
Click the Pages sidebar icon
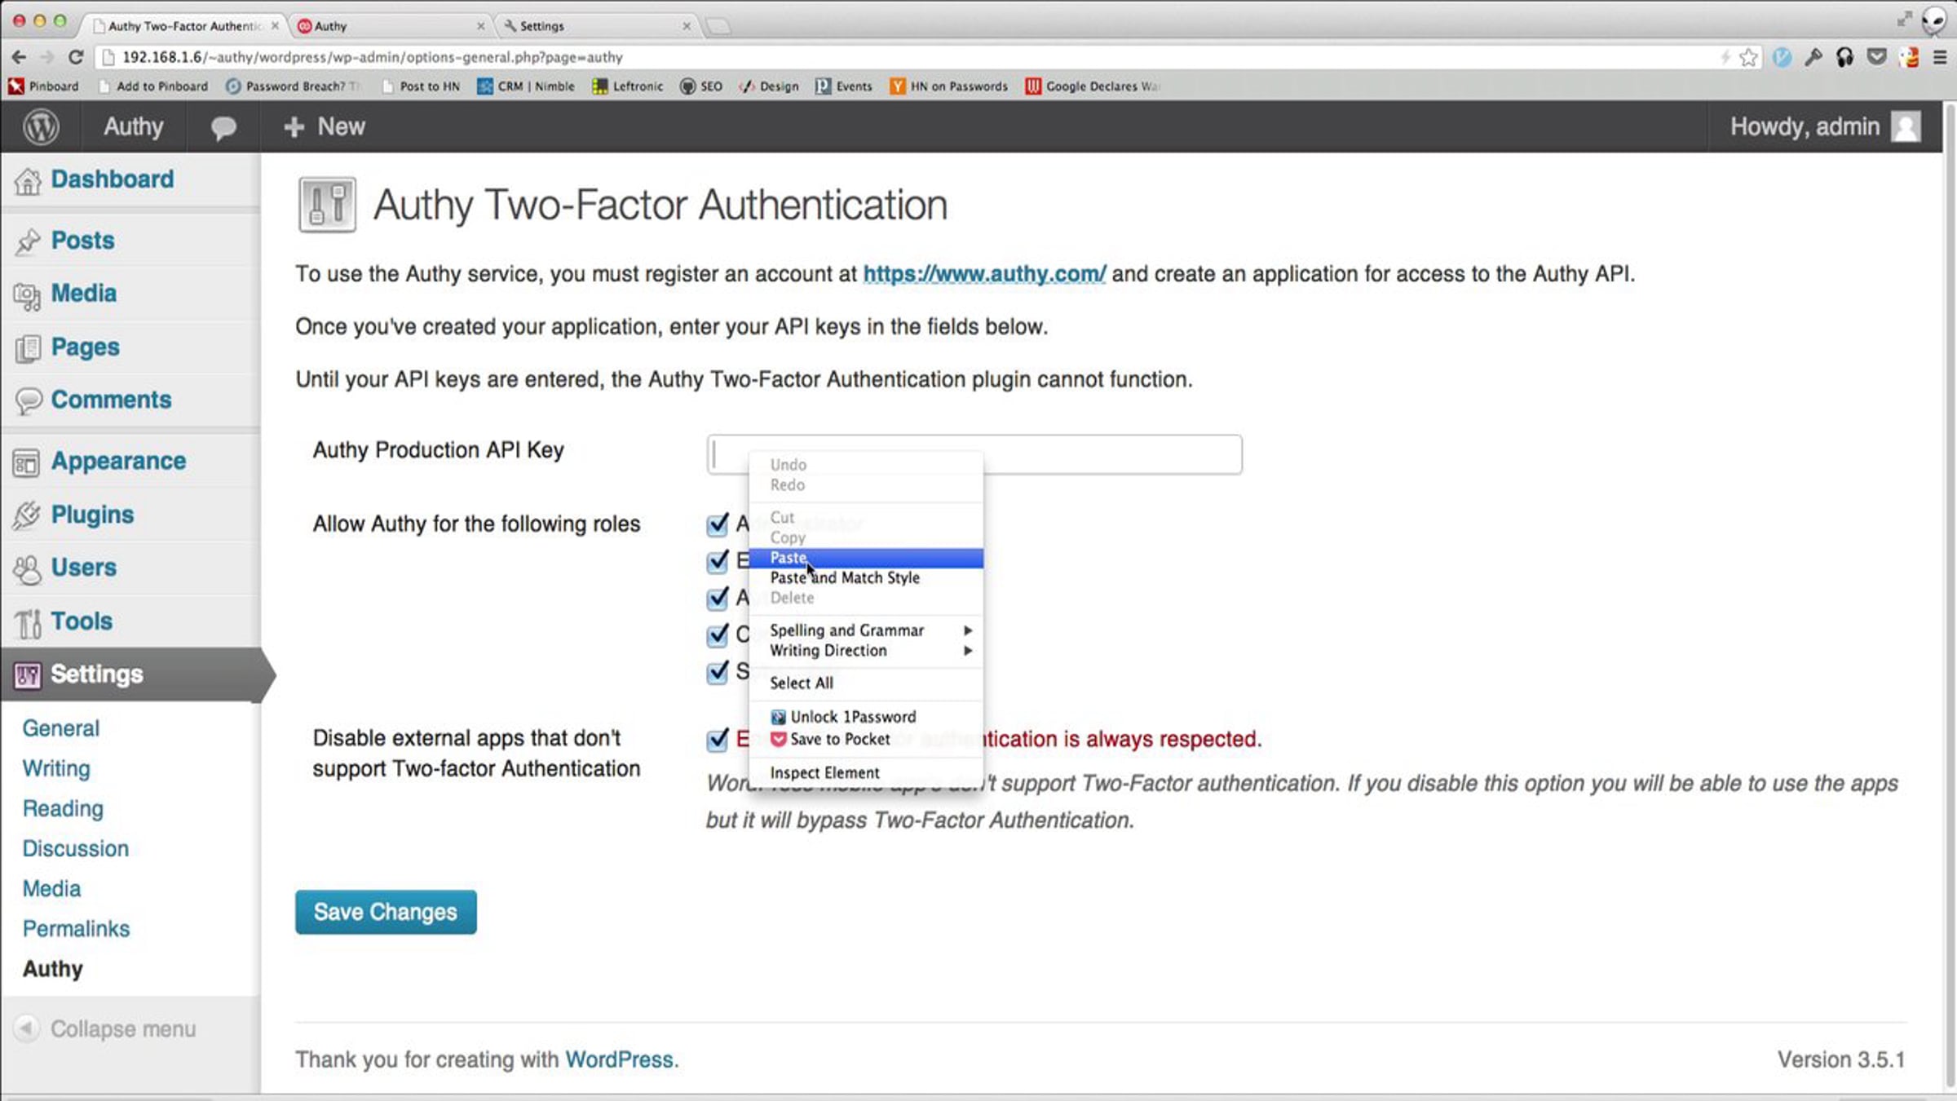click(x=27, y=348)
